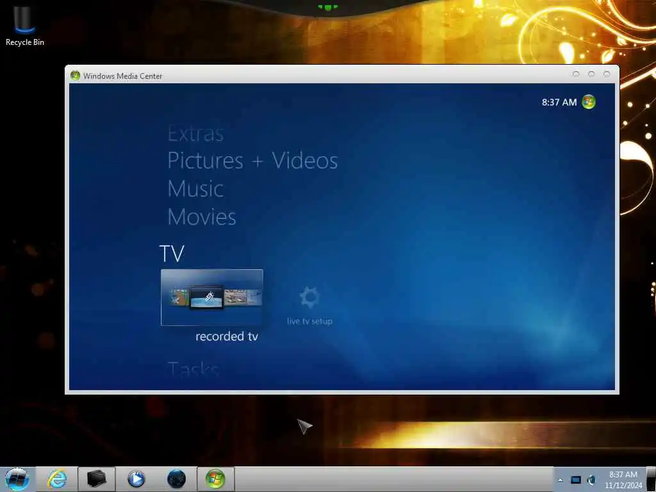Click the recorded tv label
This screenshot has width=656, height=492.
(x=226, y=336)
